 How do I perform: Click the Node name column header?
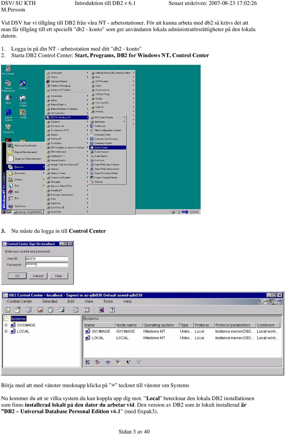click(x=129, y=325)
